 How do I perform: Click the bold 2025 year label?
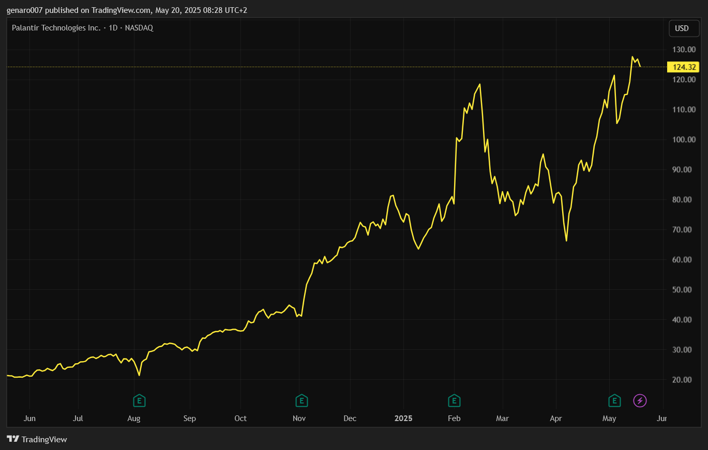pyautogui.click(x=403, y=418)
